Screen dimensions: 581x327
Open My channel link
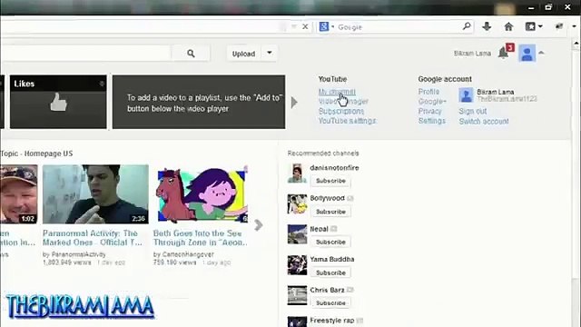tap(337, 92)
